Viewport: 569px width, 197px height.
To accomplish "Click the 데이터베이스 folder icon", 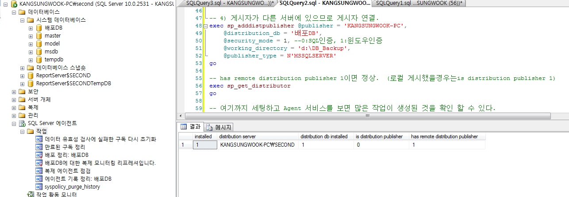I will [22, 12].
